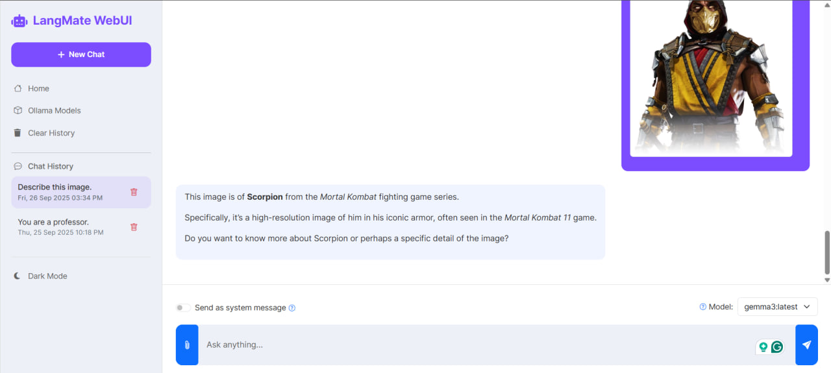Toggle the Send as system message switch
This screenshot has height=373, width=831.
click(x=183, y=307)
